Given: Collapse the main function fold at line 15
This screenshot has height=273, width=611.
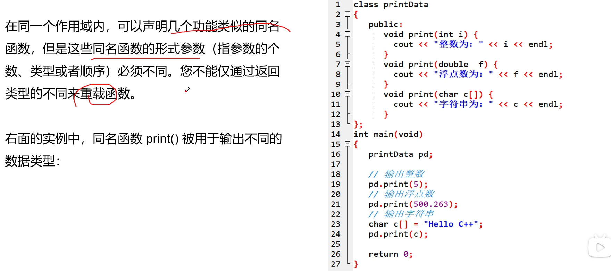Looking at the screenshot, I should tap(347, 144).
